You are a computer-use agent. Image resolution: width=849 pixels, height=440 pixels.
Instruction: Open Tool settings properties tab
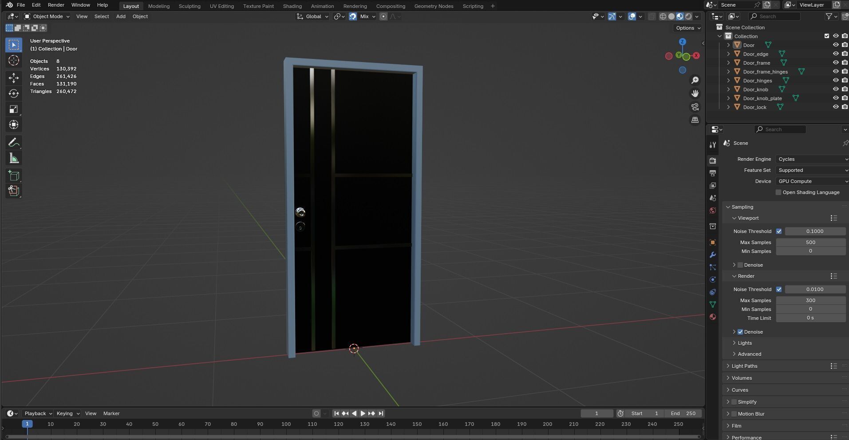click(x=713, y=145)
